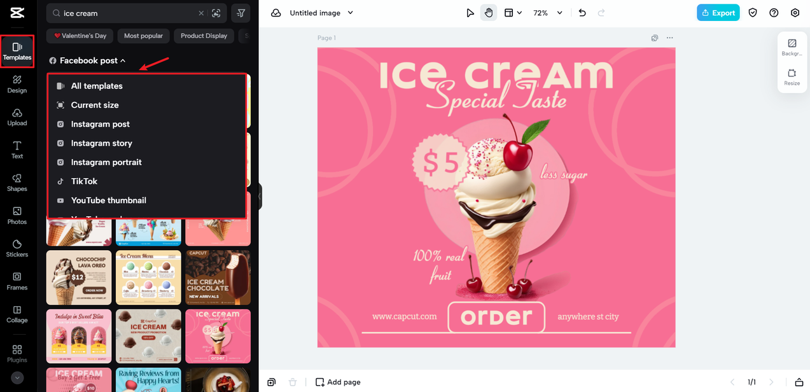
Task: Click the CapCut logo icon
Action: (17, 13)
